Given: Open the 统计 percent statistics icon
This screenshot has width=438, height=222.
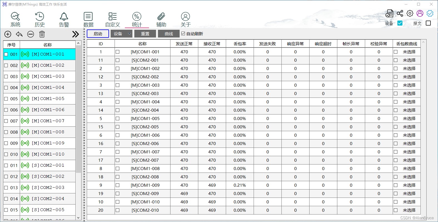Looking at the screenshot, I should pos(137,19).
